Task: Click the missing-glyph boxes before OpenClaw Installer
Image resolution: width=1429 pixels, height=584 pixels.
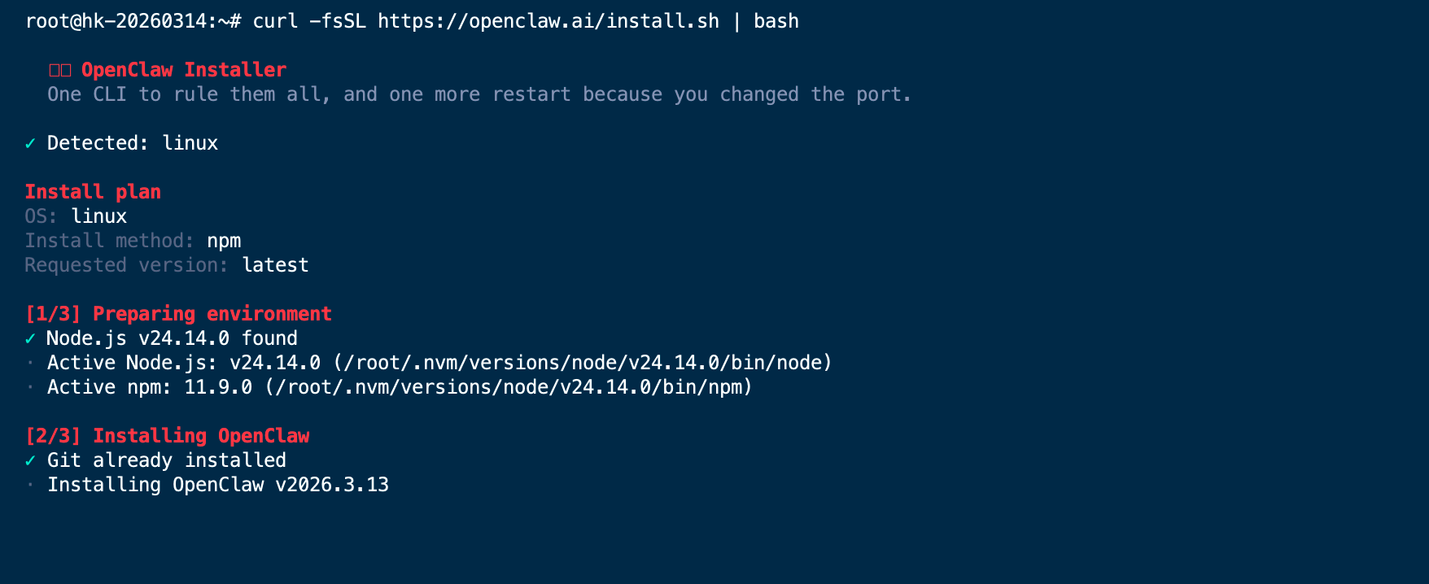Action: (60, 70)
